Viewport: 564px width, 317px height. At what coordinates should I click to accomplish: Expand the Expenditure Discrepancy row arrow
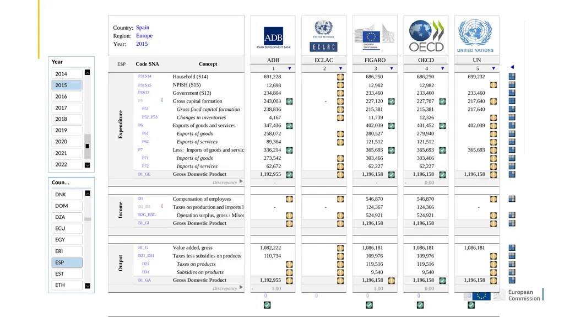click(241, 181)
